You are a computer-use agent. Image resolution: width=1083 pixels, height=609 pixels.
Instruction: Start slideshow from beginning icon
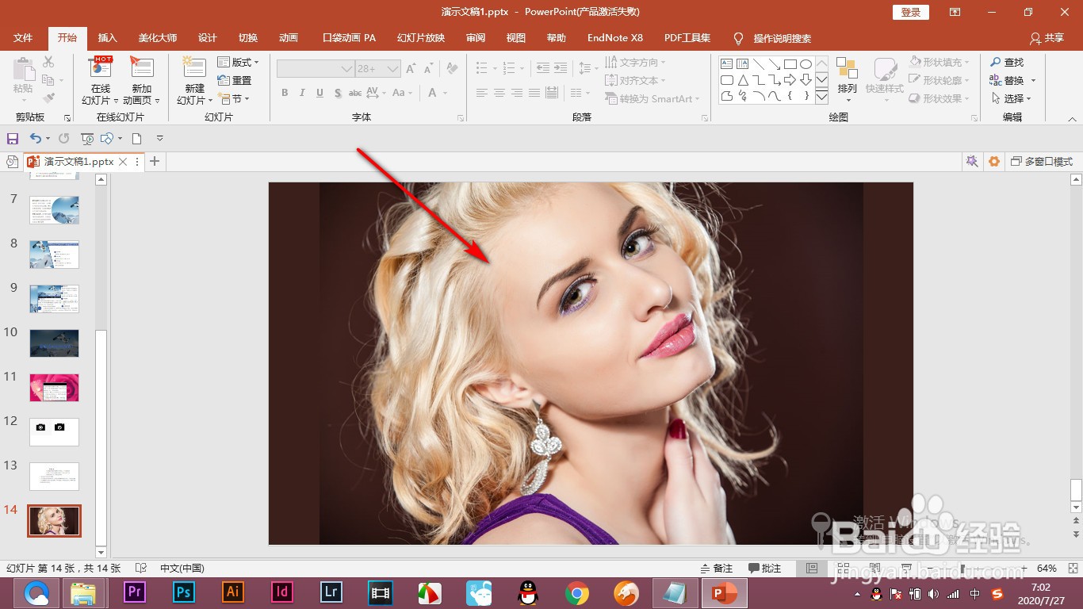coord(87,139)
